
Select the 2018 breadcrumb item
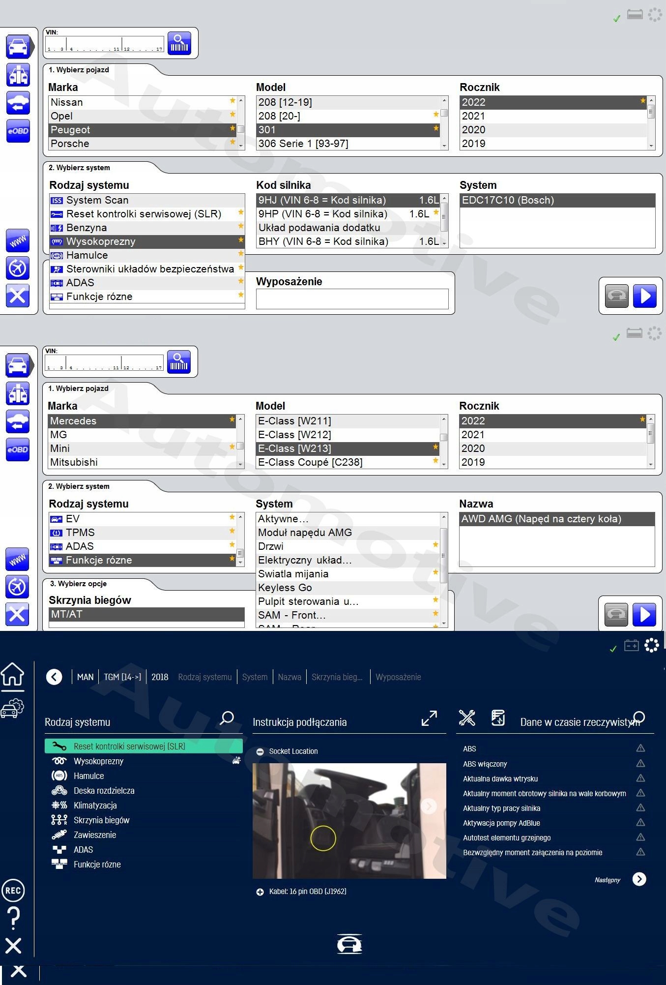160,677
